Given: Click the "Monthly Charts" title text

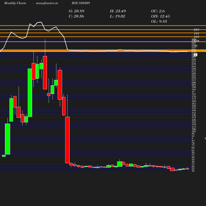Looking at the screenshot, I should [15, 3].
